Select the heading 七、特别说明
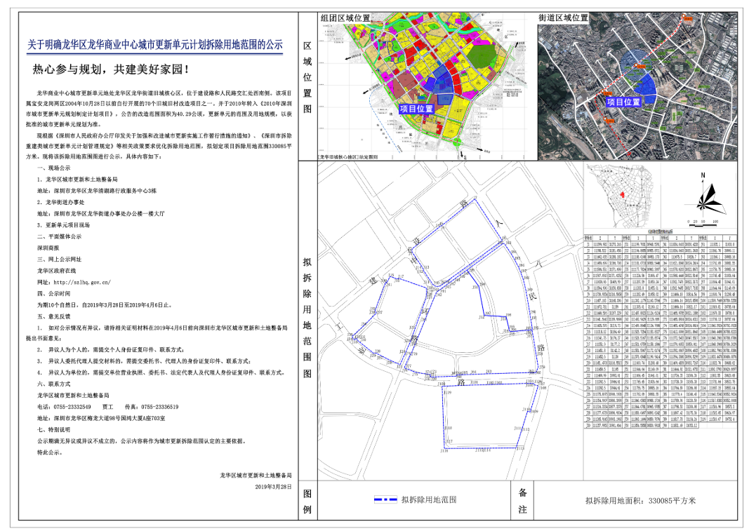The width and height of the screenshot is (749, 531). point(53,430)
